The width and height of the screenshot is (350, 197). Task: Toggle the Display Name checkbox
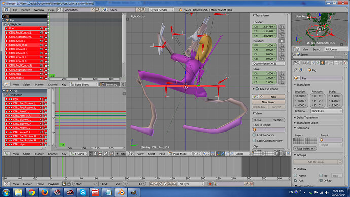[296, 175]
